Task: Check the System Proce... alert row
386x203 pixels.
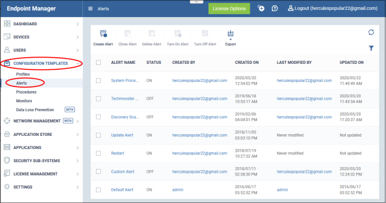Action: coord(99,80)
